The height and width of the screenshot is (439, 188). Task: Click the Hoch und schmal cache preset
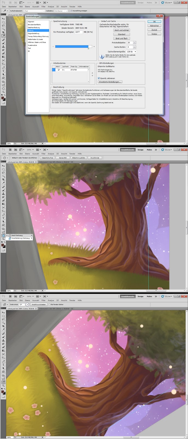point(122,30)
